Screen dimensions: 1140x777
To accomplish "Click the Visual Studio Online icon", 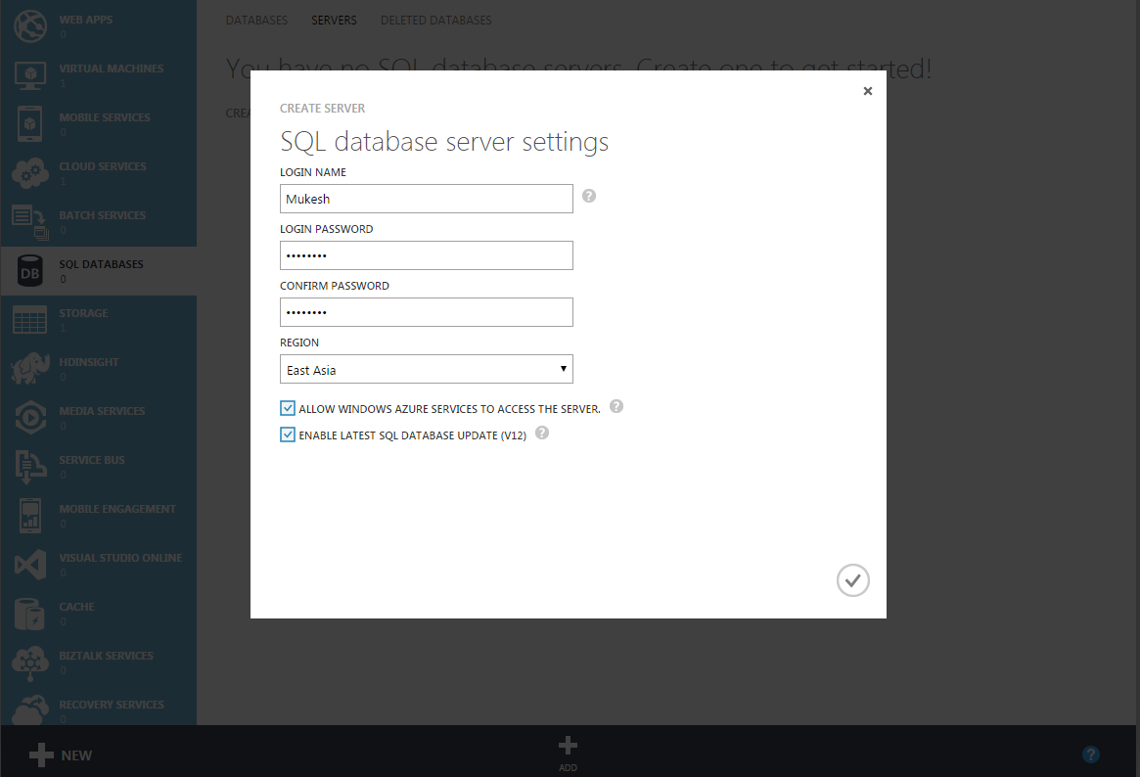I will point(29,565).
